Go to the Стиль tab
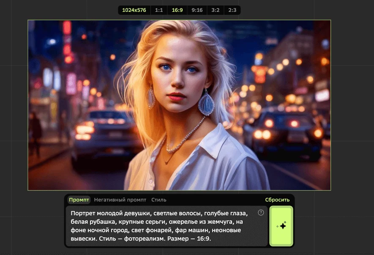This screenshot has width=374, height=255. (159, 200)
